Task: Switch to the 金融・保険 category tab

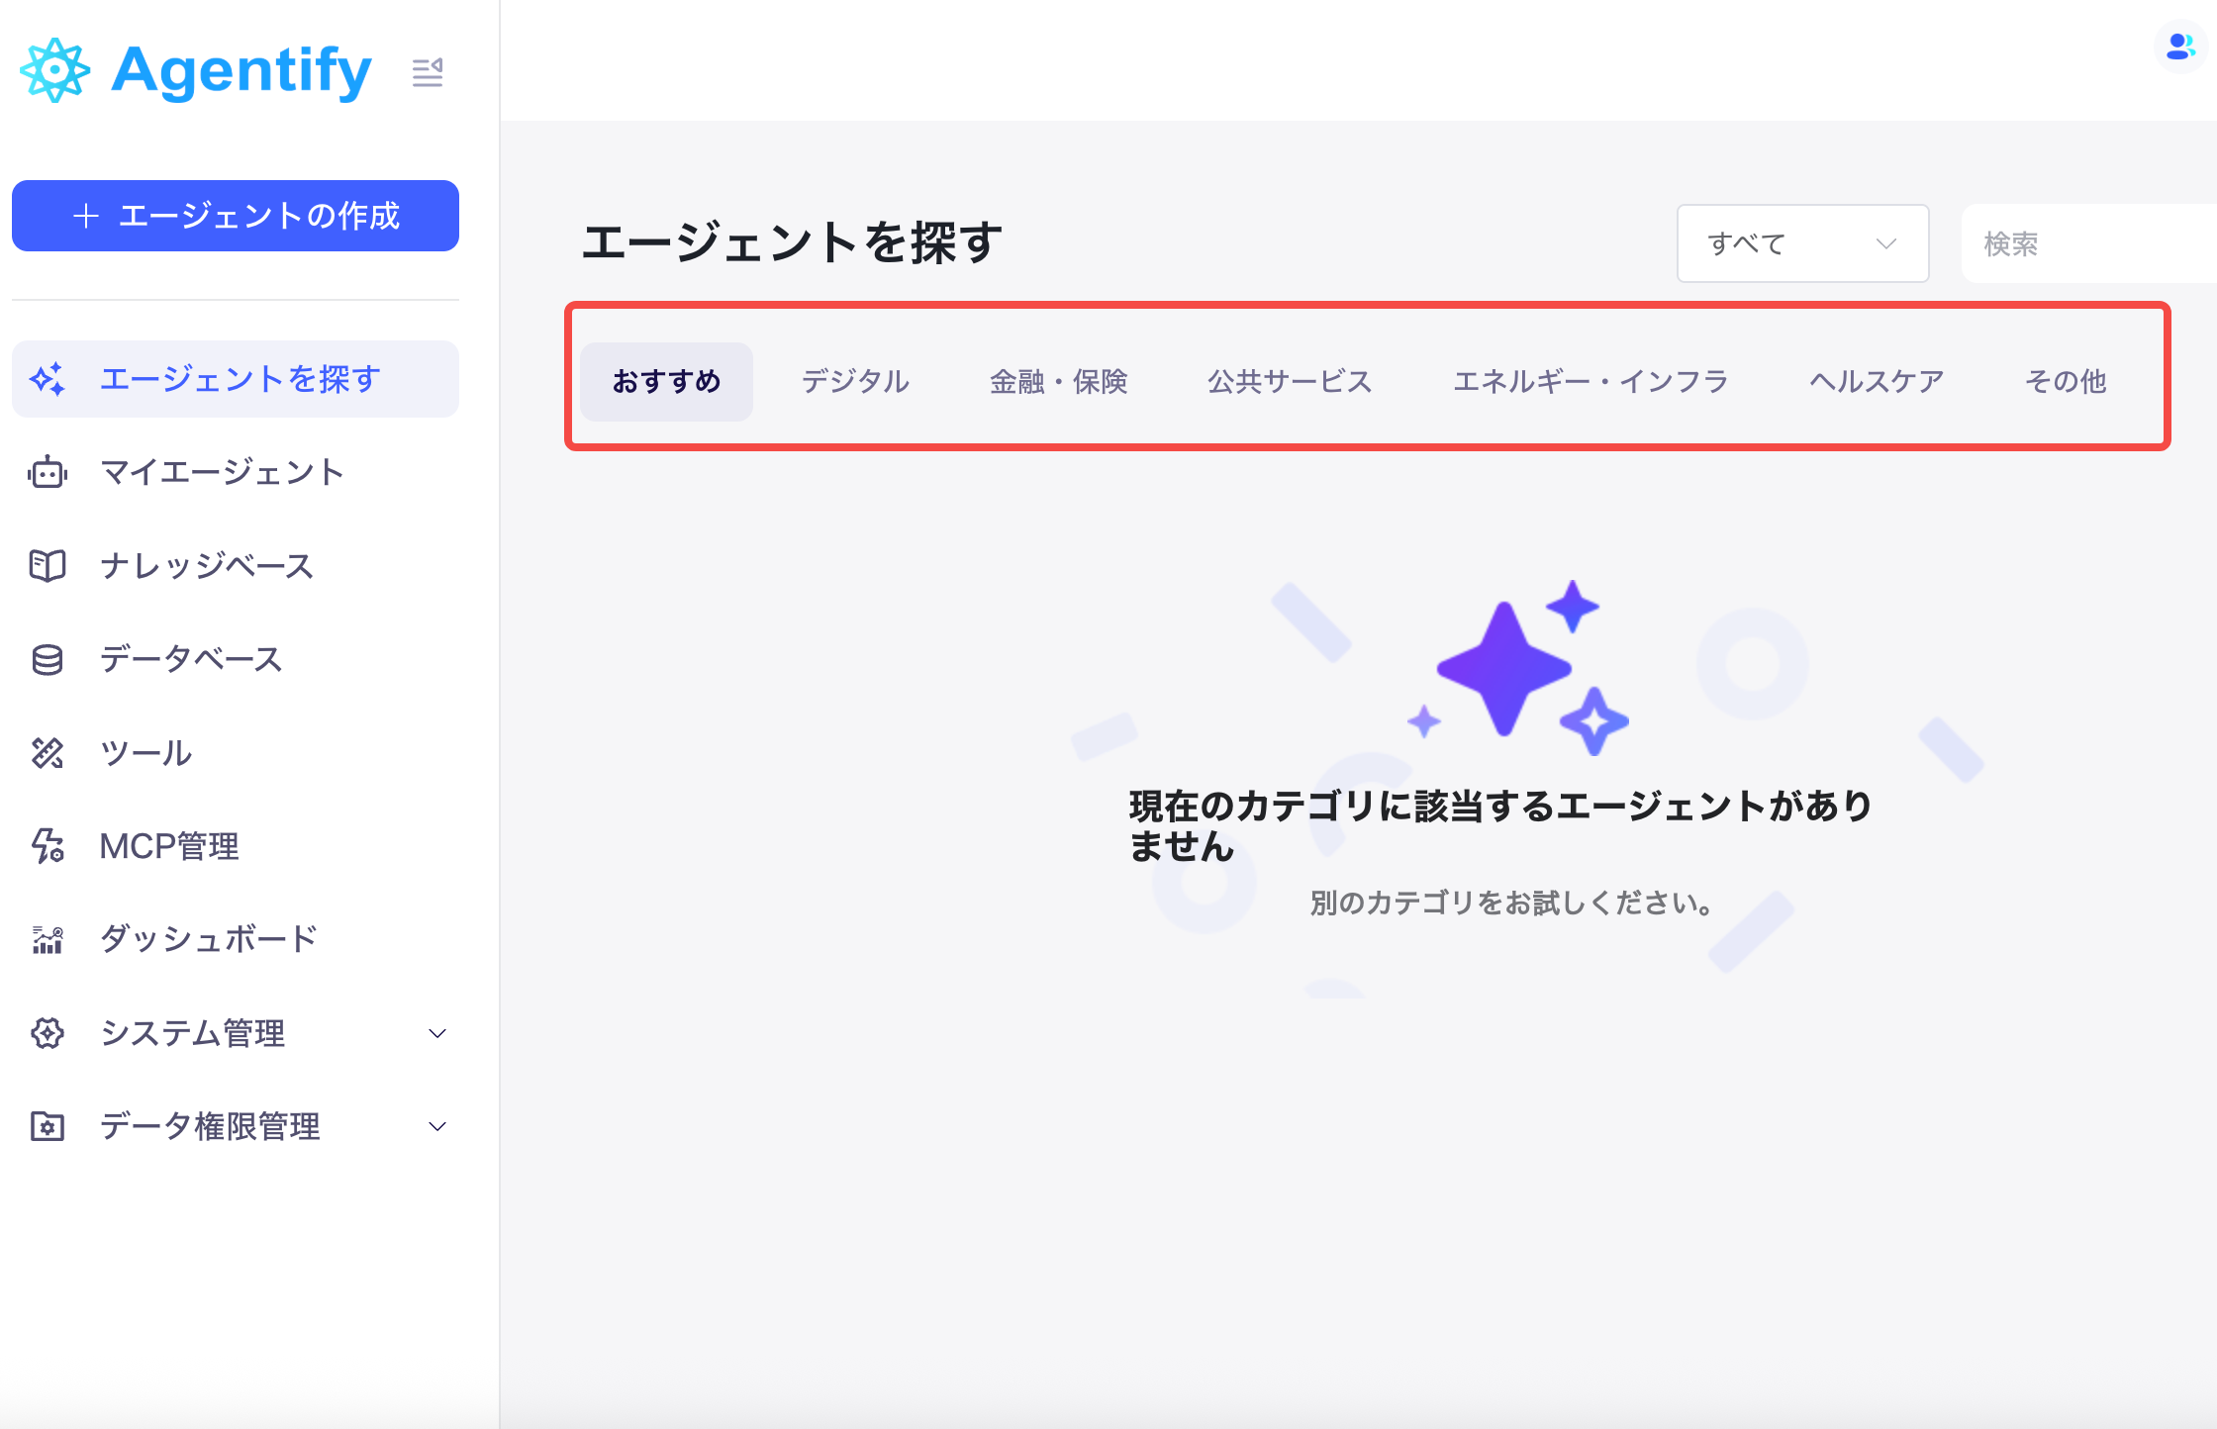Action: tap(1058, 381)
